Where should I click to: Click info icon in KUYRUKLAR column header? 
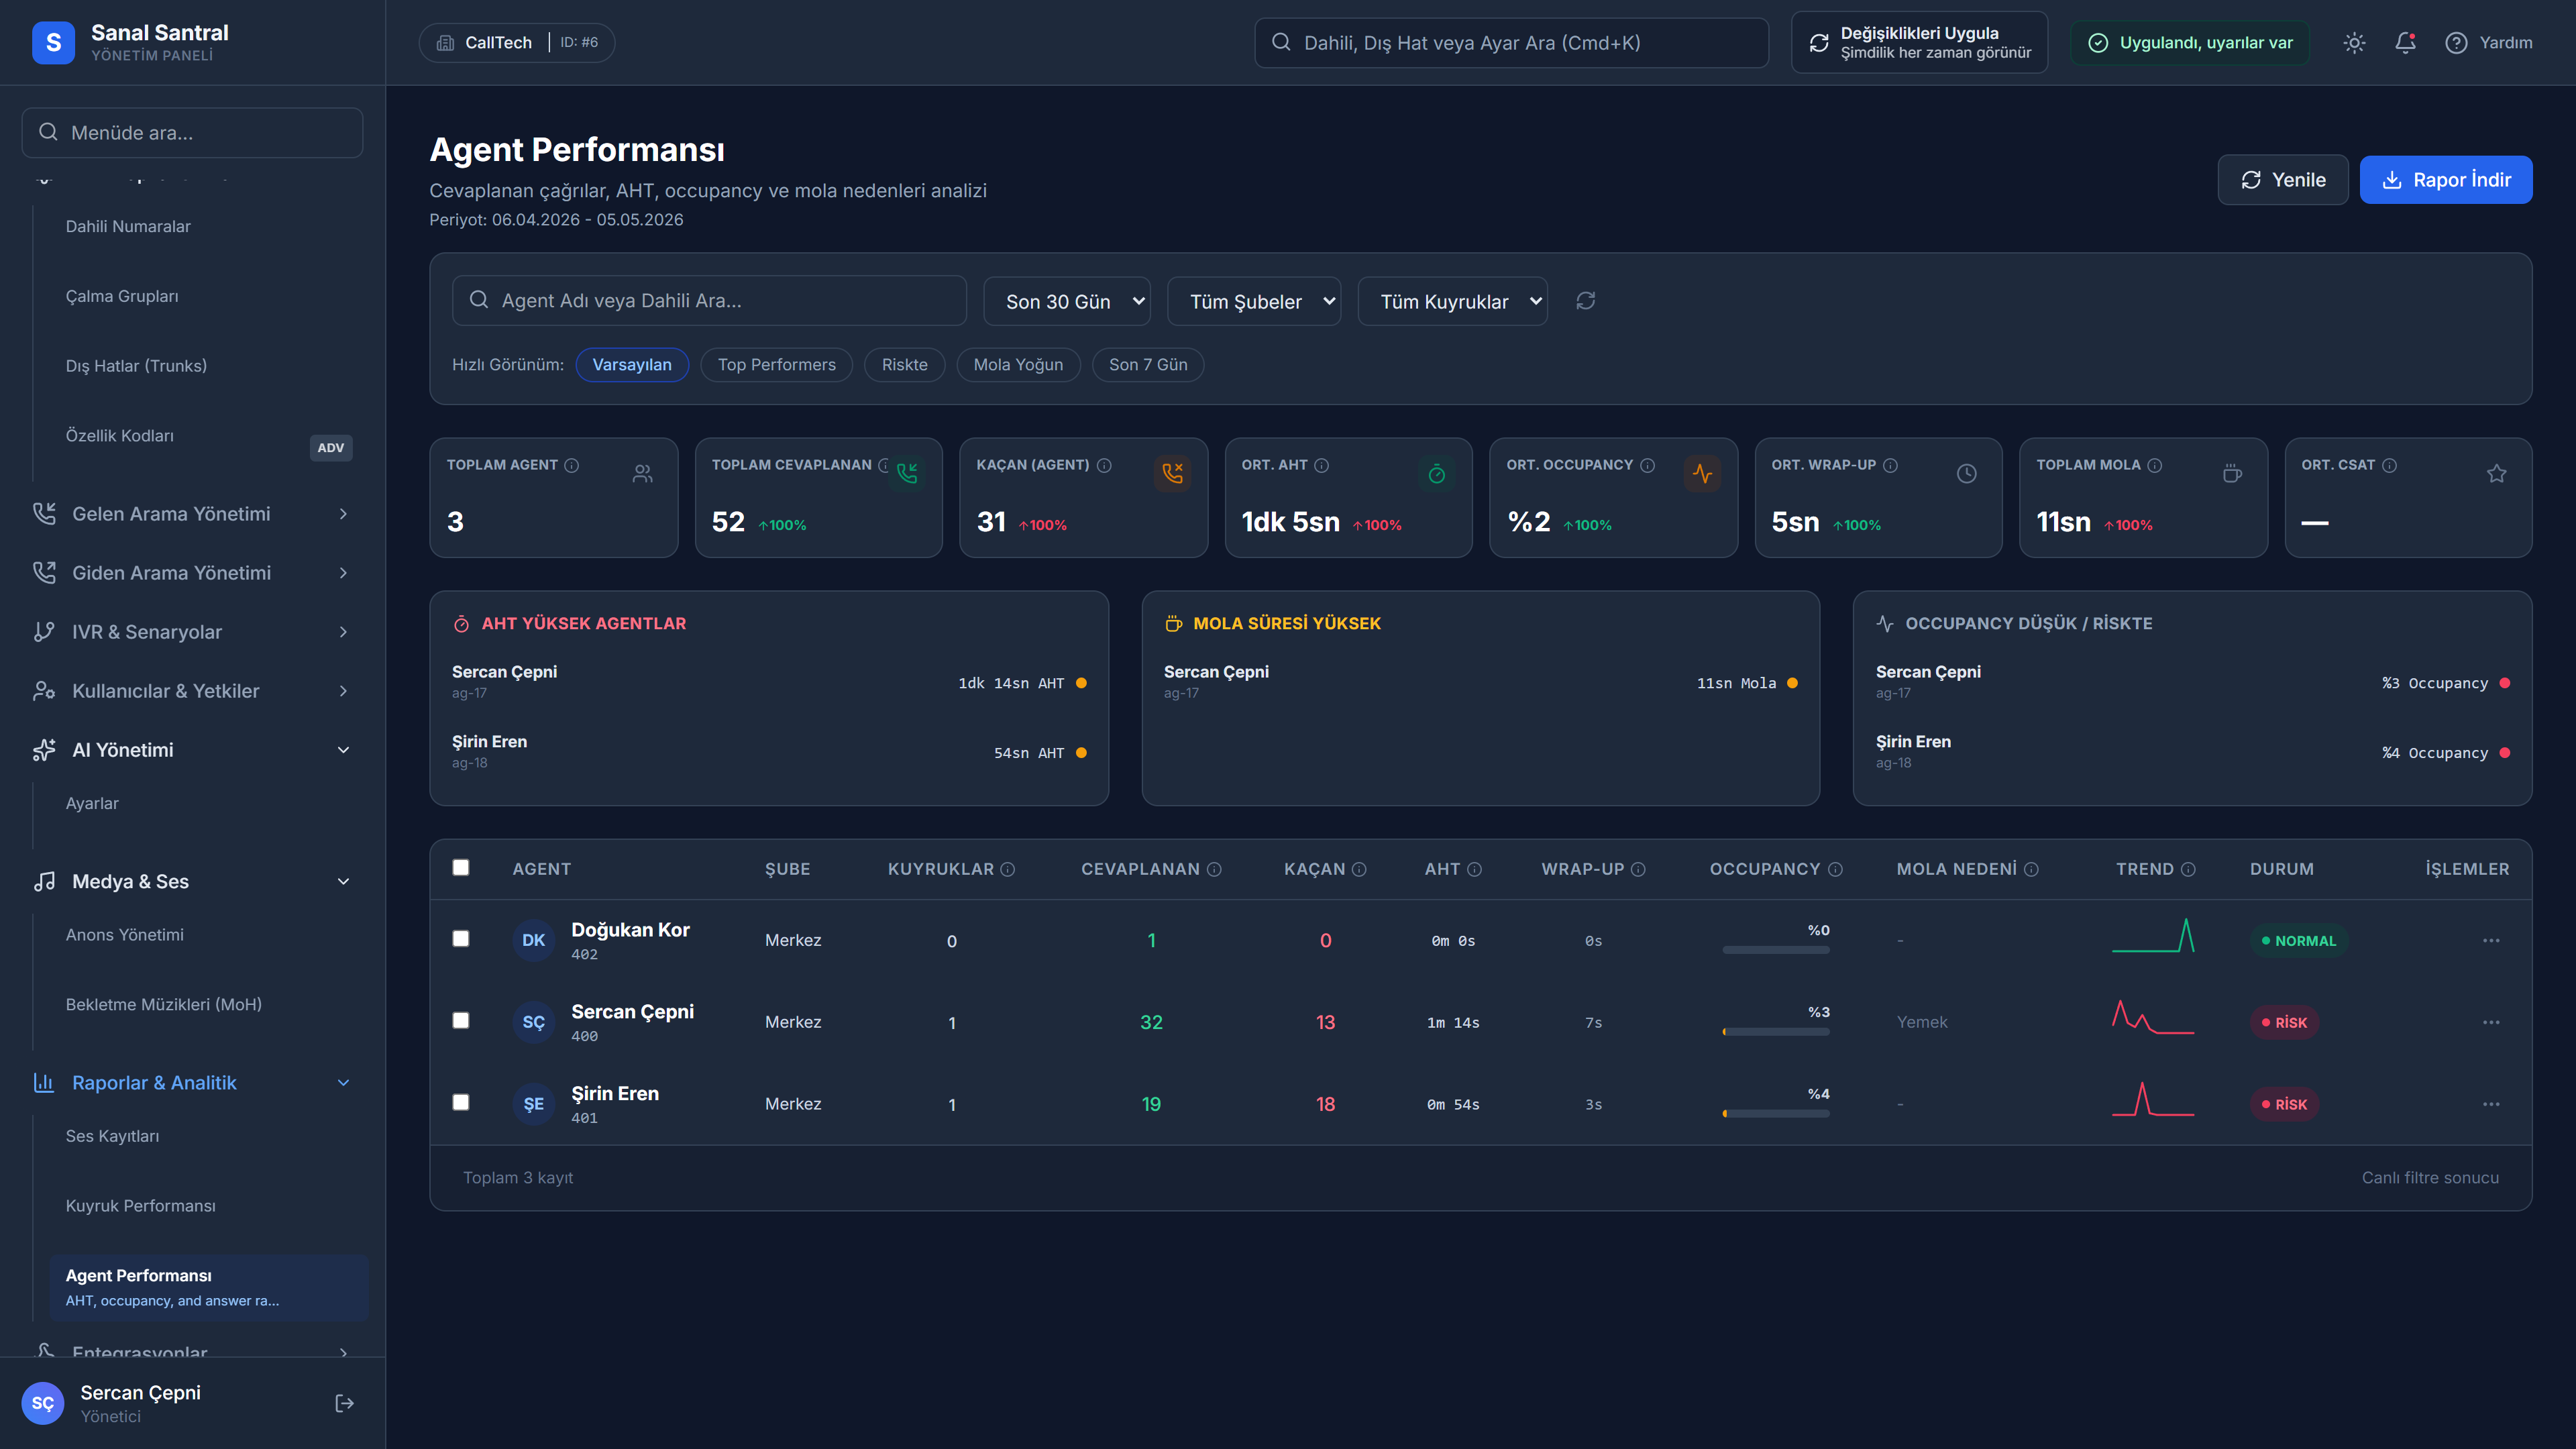[1008, 869]
